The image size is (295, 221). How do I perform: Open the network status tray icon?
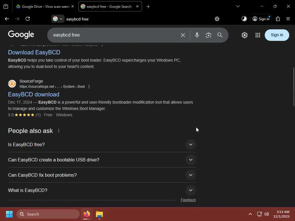click(260, 214)
